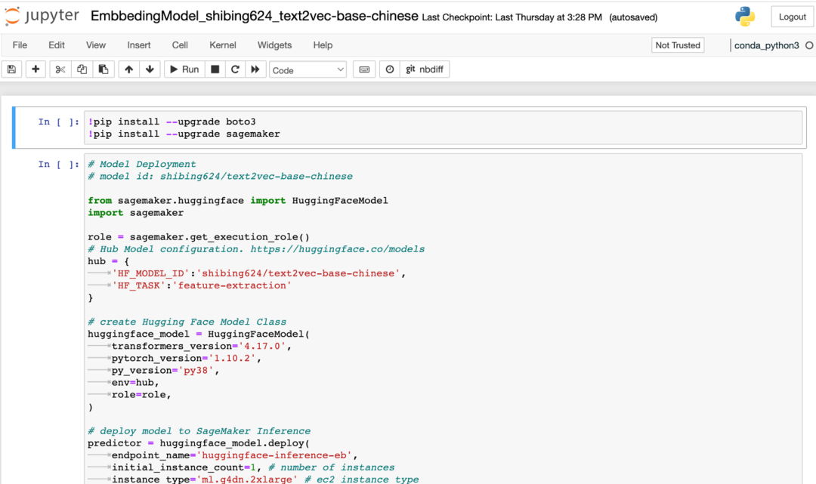Rename notebook by clicking its title

[255, 16]
